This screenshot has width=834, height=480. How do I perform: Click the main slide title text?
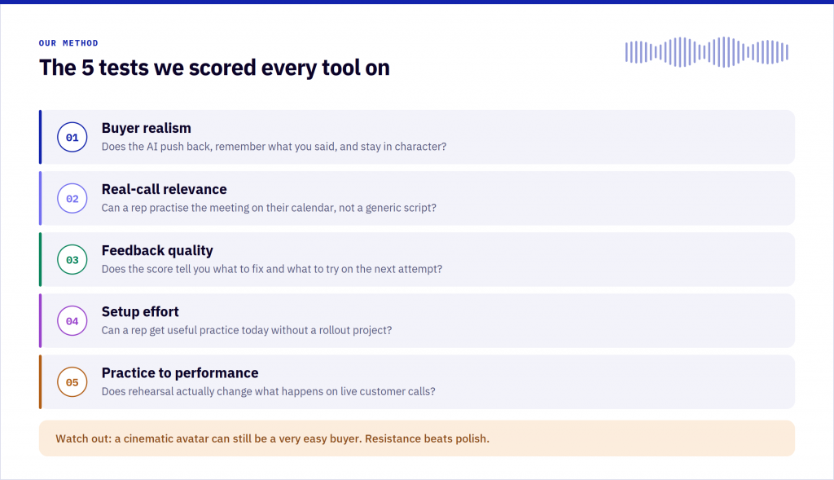214,68
